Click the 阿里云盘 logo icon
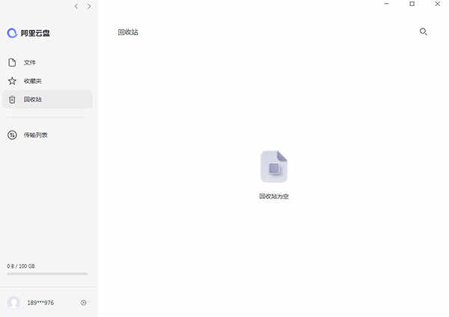 12,33
